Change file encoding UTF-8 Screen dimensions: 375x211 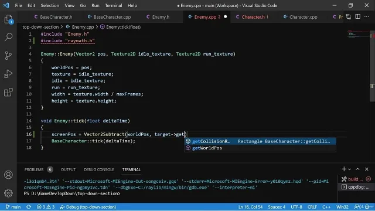(x=296, y=207)
